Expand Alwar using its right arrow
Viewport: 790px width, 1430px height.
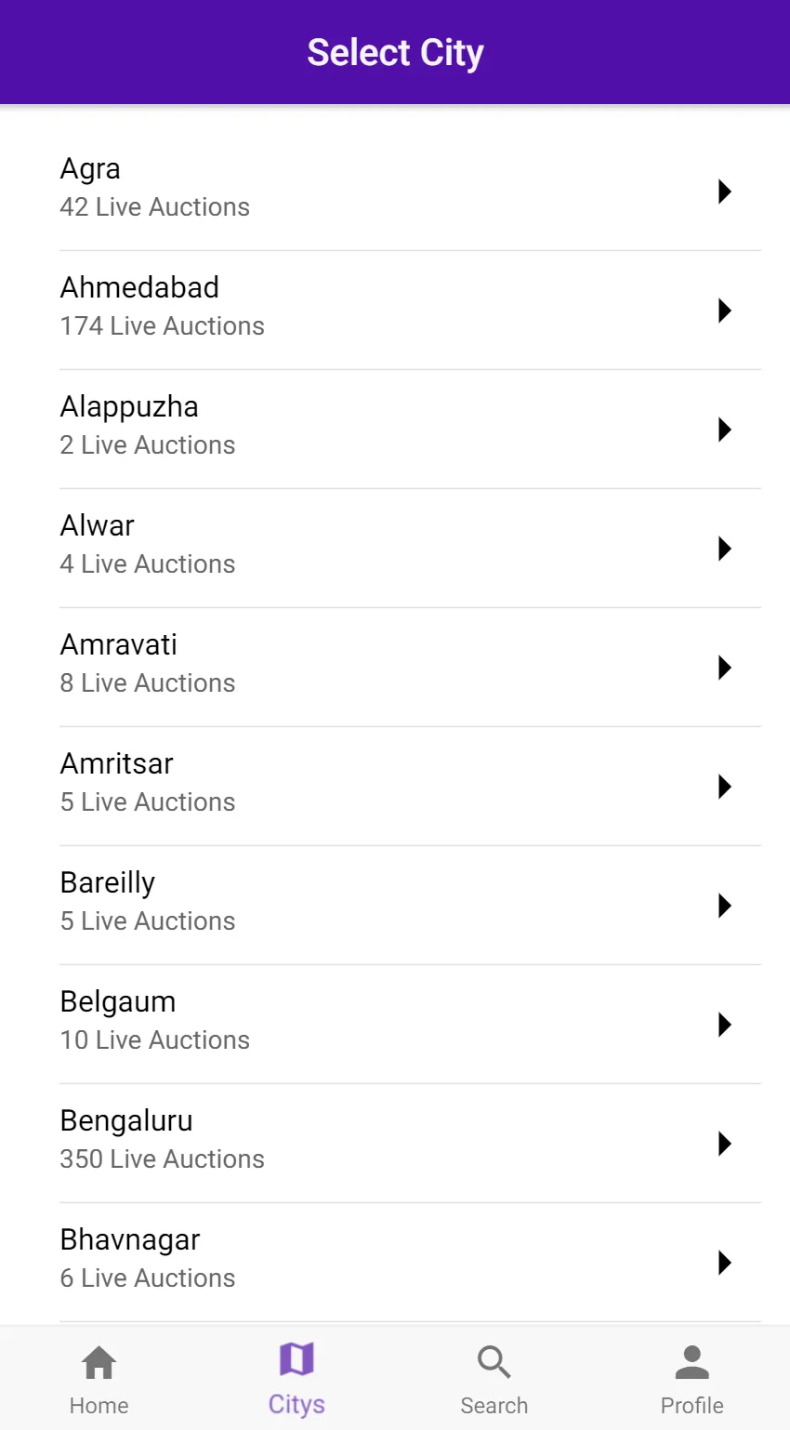725,549
